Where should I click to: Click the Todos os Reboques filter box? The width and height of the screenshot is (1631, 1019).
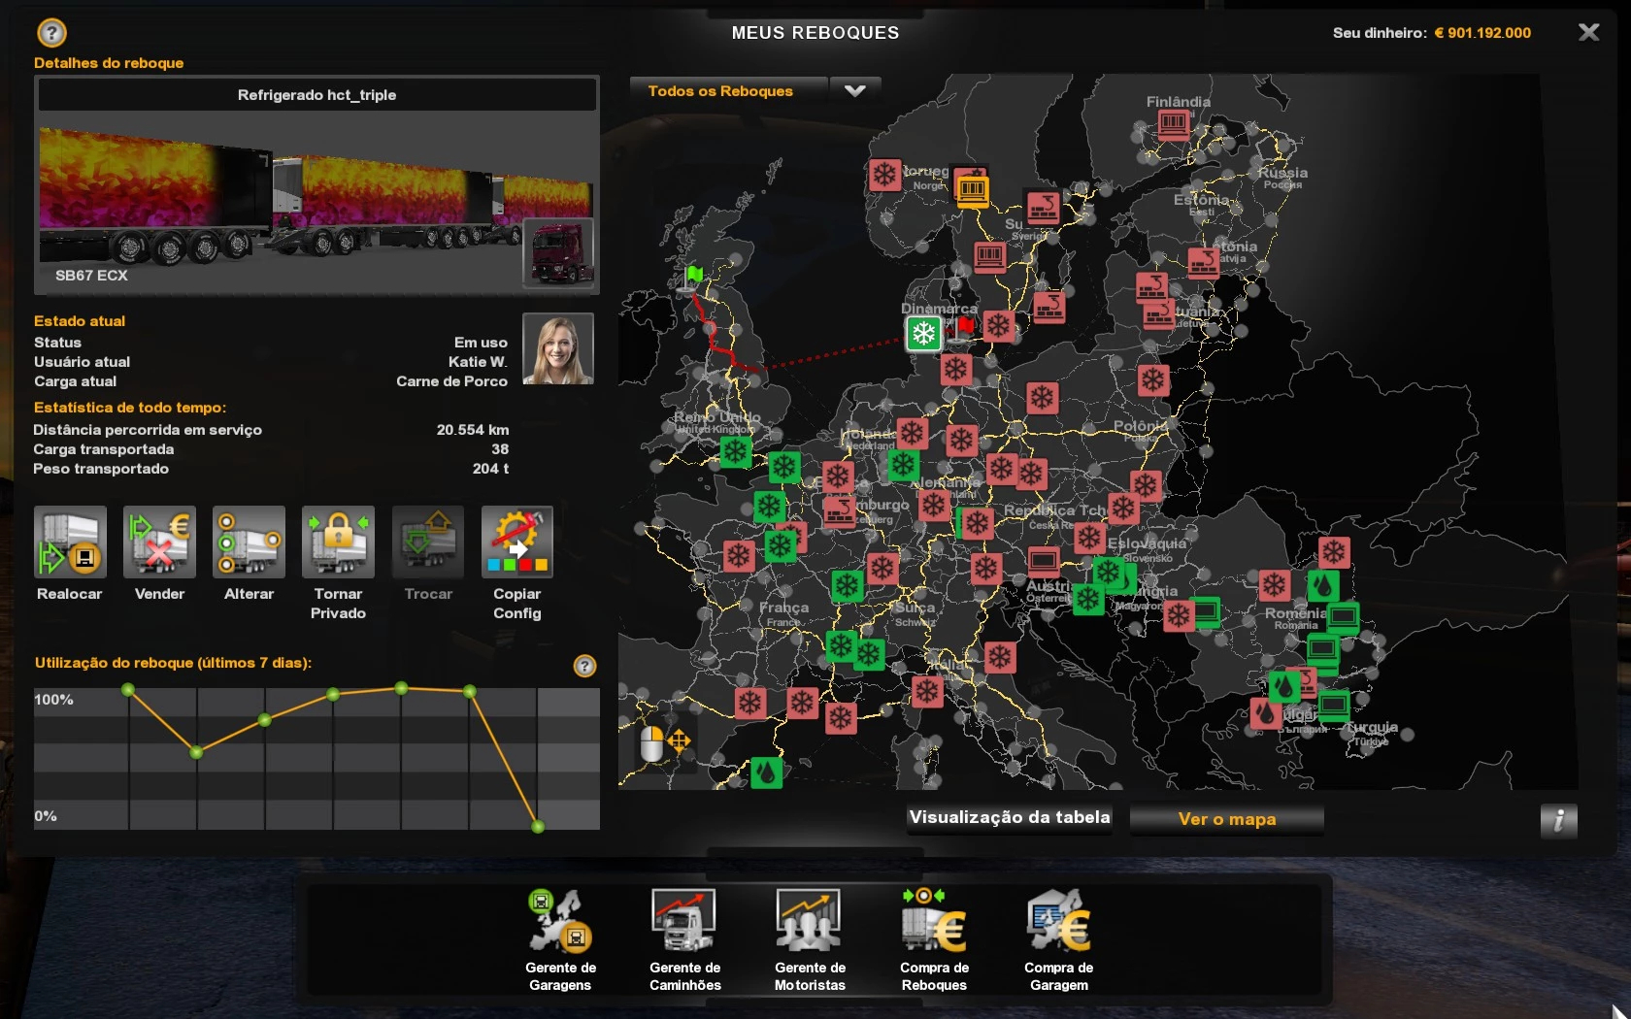coord(728,91)
